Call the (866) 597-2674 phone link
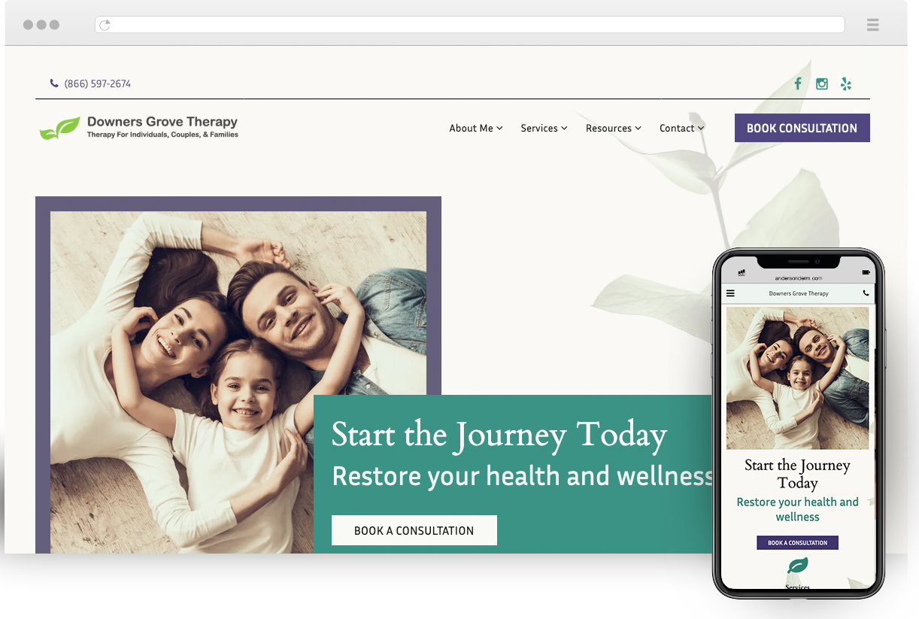The height and width of the screenshot is (619, 919). (98, 83)
